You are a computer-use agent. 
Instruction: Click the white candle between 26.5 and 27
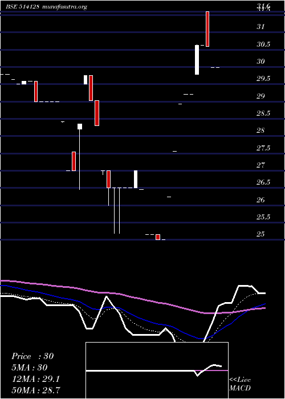(x=136, y=179)
